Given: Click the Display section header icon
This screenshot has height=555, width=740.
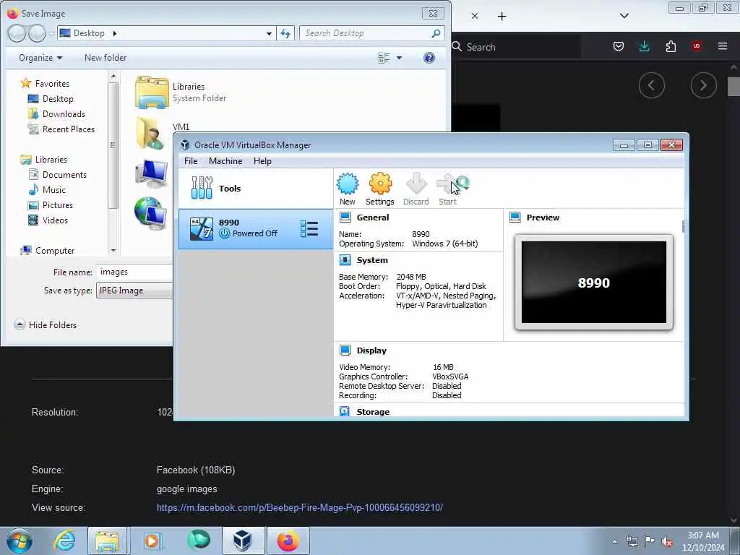Looking at the screenshot, I should pos(345,350).
